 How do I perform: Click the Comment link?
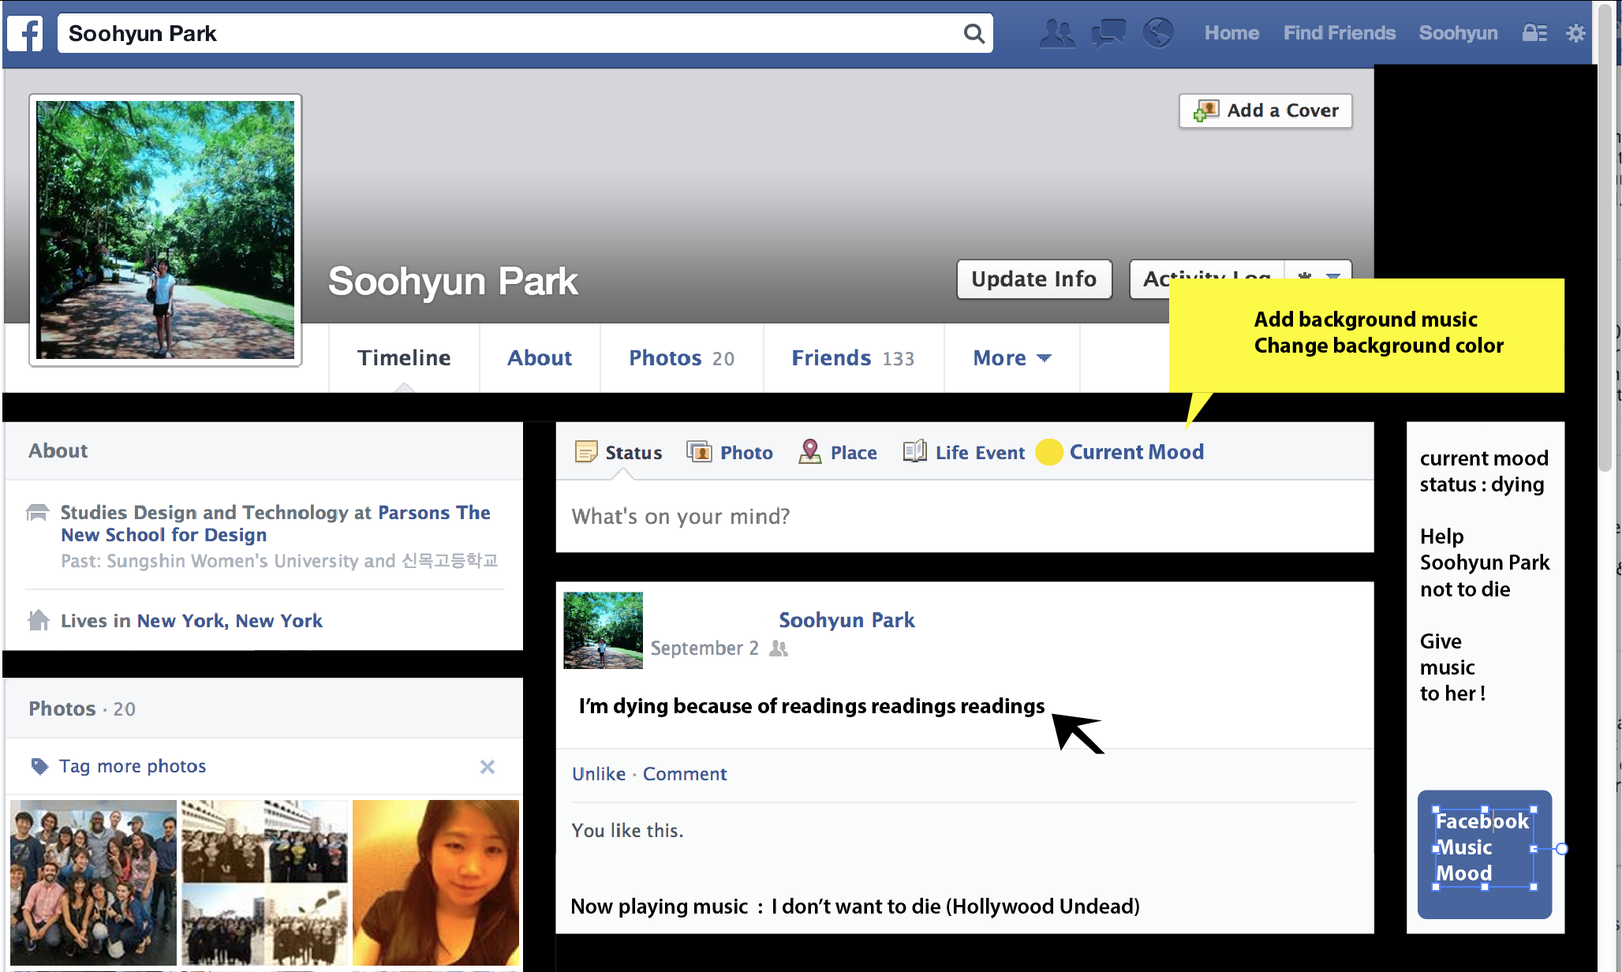coord(685,774)
